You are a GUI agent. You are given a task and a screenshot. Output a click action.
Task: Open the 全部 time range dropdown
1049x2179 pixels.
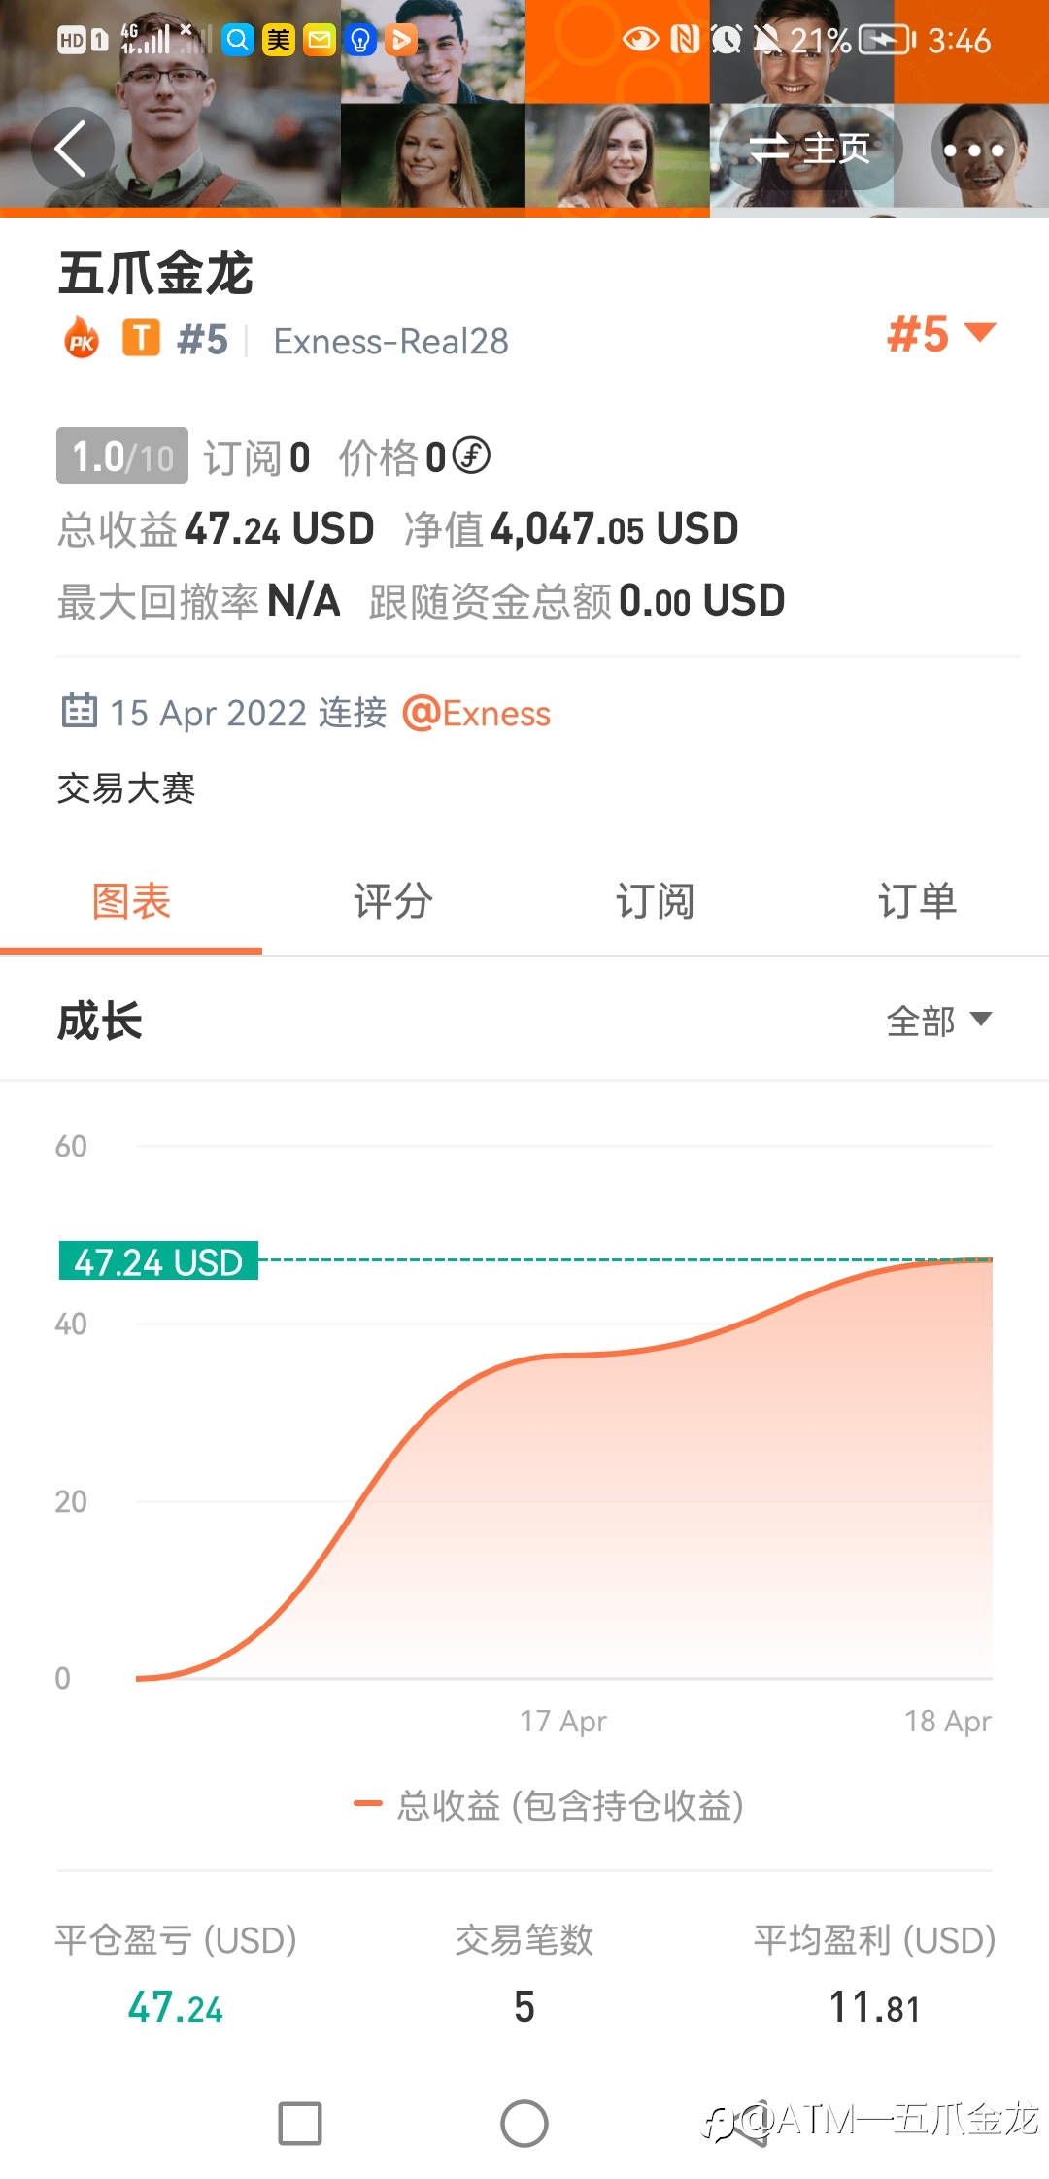pos(938,1021)
